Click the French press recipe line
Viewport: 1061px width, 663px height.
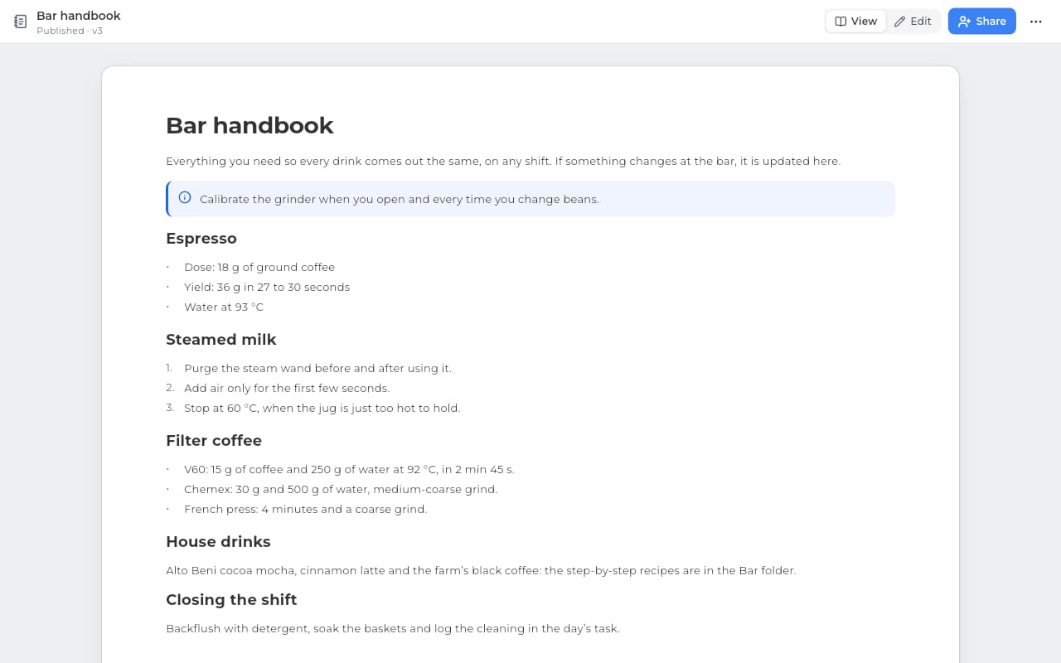[x=306, y=509]
